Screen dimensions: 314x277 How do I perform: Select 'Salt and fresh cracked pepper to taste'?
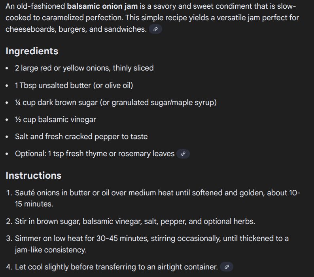click(x=81, y=136)
